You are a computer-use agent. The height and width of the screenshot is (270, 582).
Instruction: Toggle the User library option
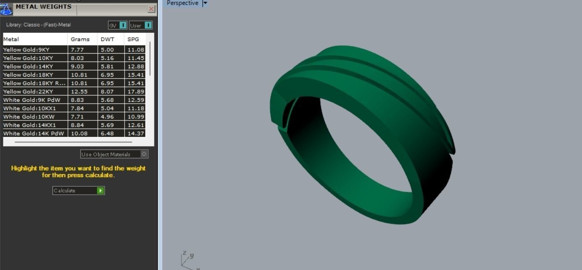pos(141,26)
